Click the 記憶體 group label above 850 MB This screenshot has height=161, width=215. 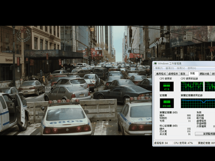pyautogui.click(x=163, y=95)
